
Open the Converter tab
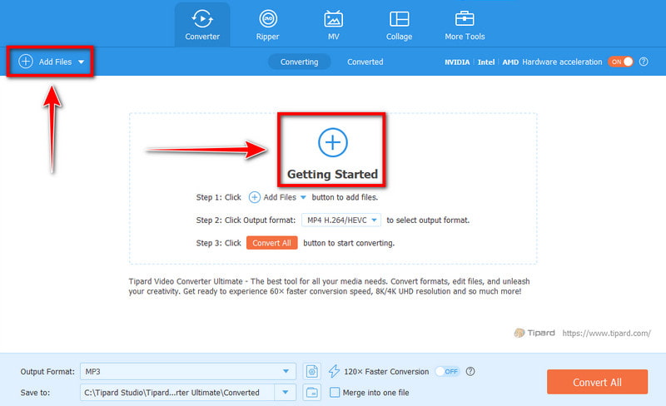[x=202, y=26]
